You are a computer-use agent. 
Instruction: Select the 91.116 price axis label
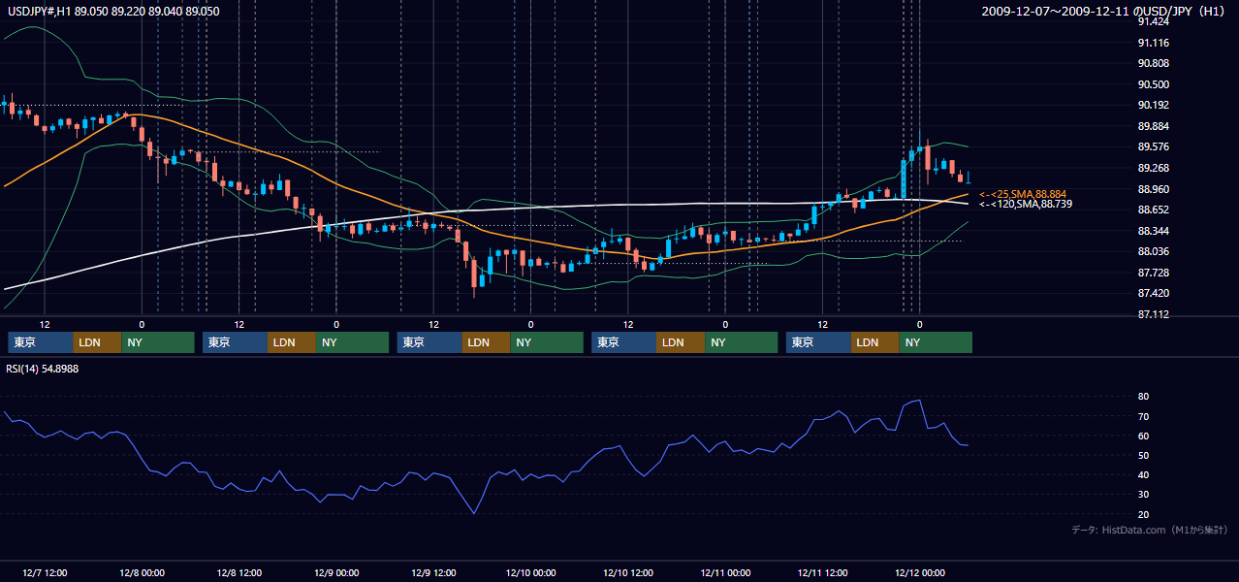[1155, 43]
